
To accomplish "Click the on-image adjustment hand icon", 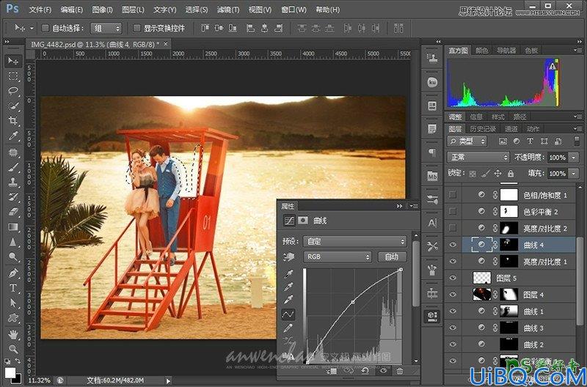I will tap(288, 257).
